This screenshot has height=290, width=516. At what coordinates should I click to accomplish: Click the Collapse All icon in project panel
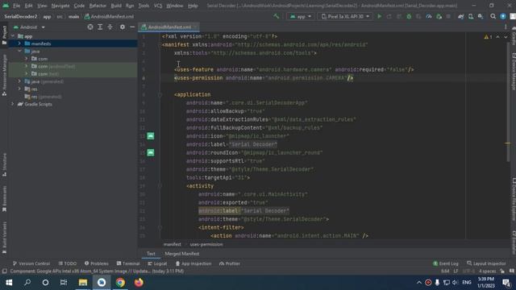[x=110, y=27]
